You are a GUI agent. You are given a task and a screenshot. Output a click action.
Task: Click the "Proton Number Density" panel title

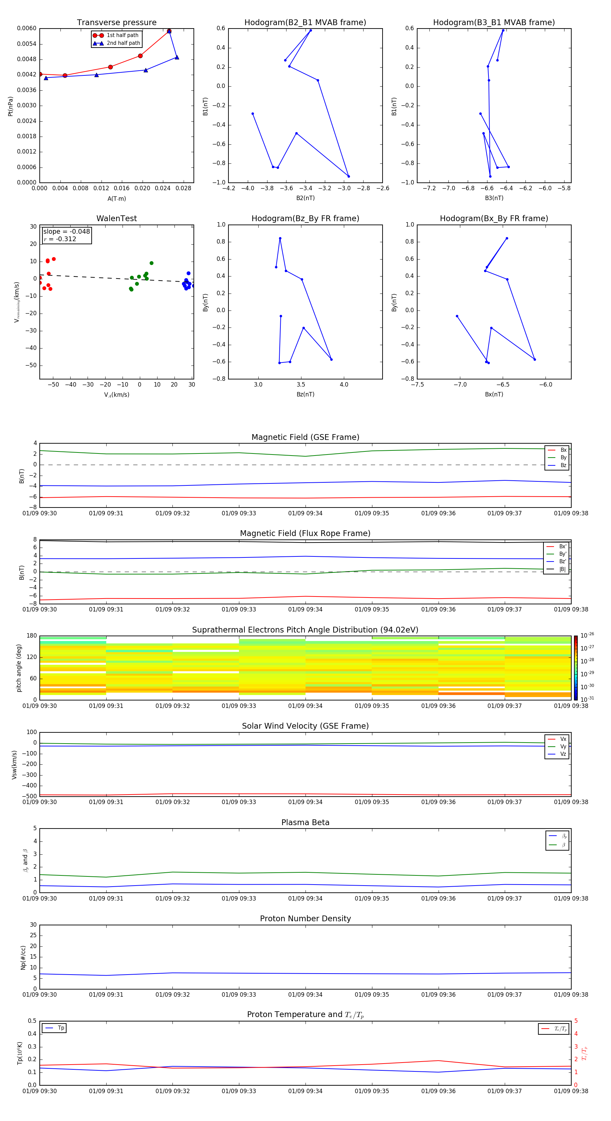click(305, 919)
